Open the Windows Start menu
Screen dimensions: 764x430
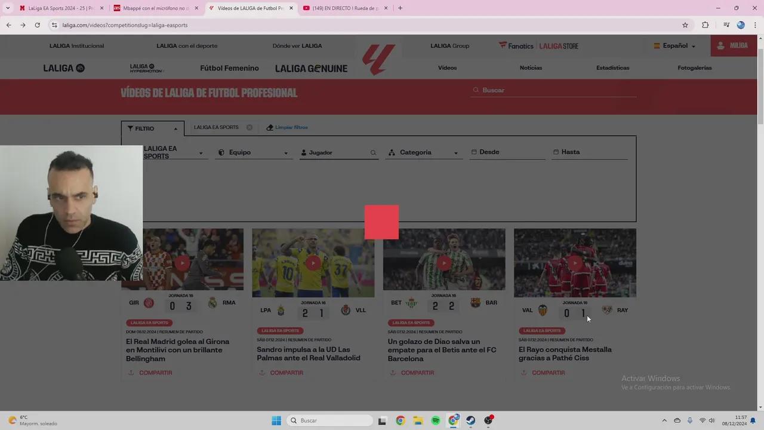point(276,420)
